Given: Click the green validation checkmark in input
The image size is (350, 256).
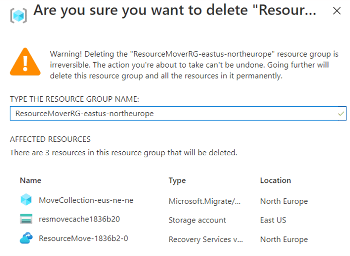Looking at the screenshot, I should pyautogui.click(x=341, y=114).
